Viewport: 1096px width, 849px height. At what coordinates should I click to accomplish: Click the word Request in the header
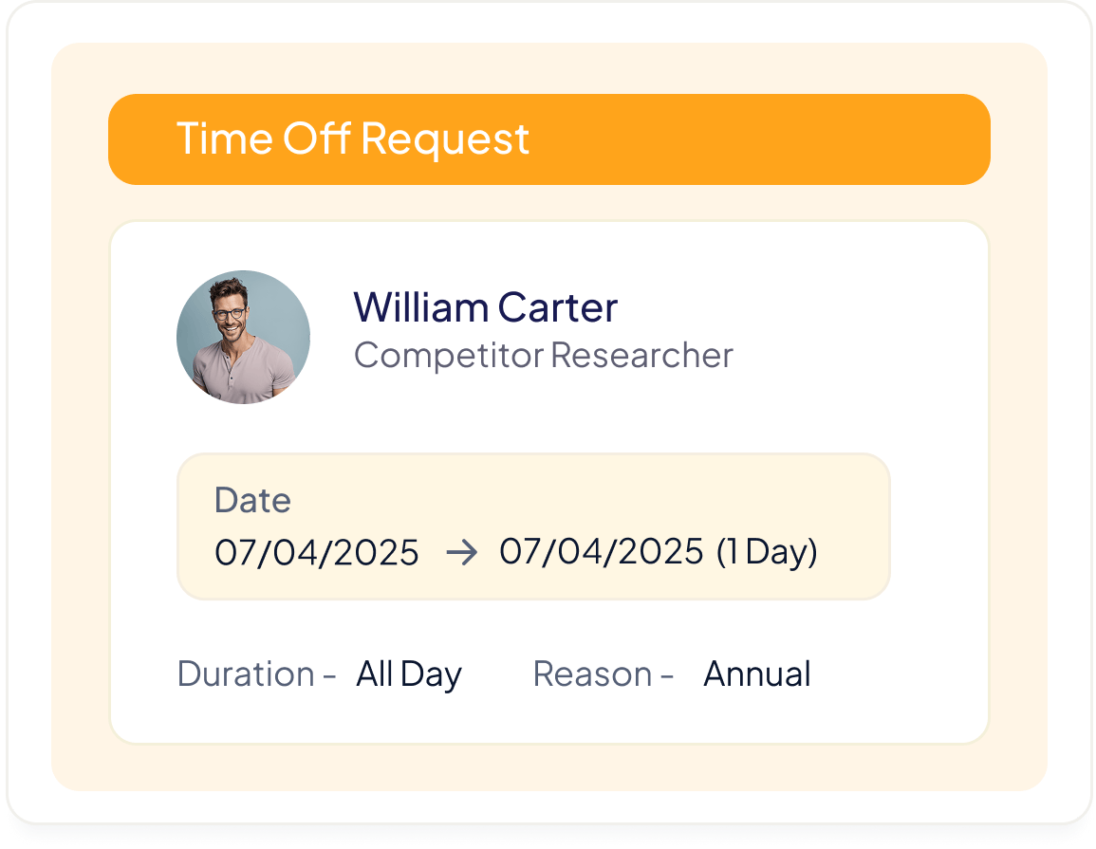(445, 138)
